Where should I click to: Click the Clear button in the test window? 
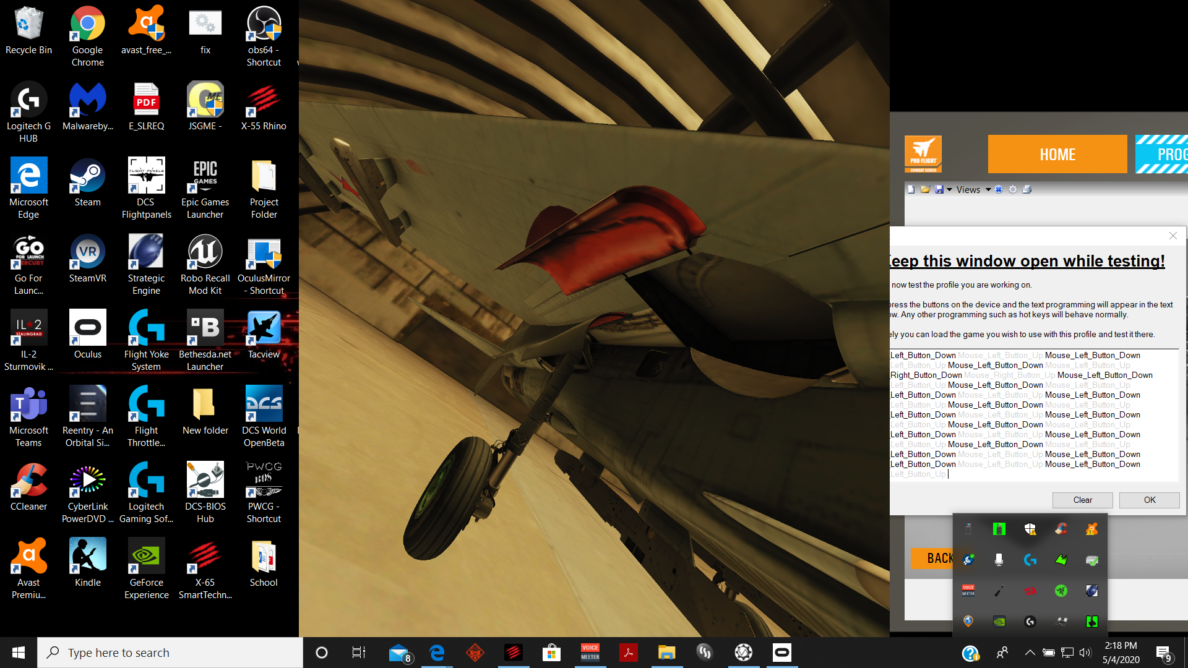(x=1082, y=500)
